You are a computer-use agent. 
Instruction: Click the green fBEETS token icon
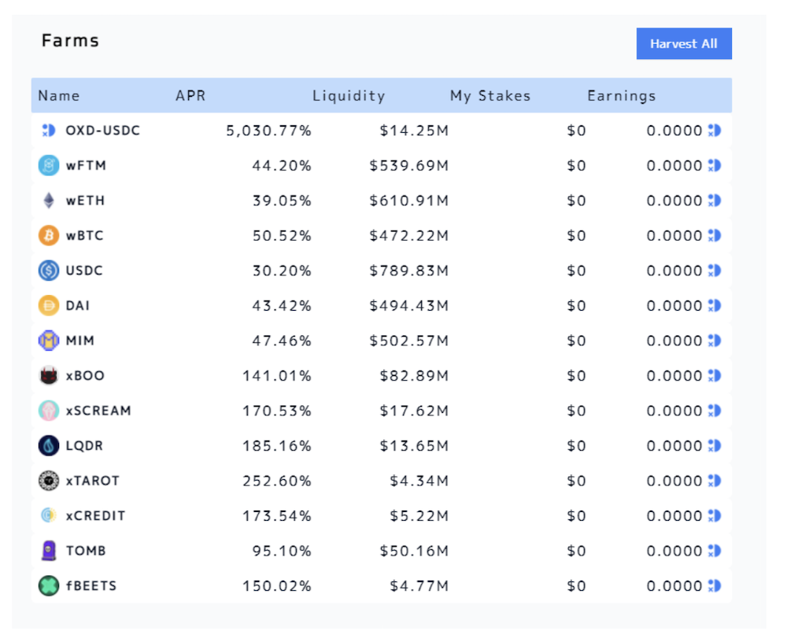pyautogui.click(x=49, y=585)
